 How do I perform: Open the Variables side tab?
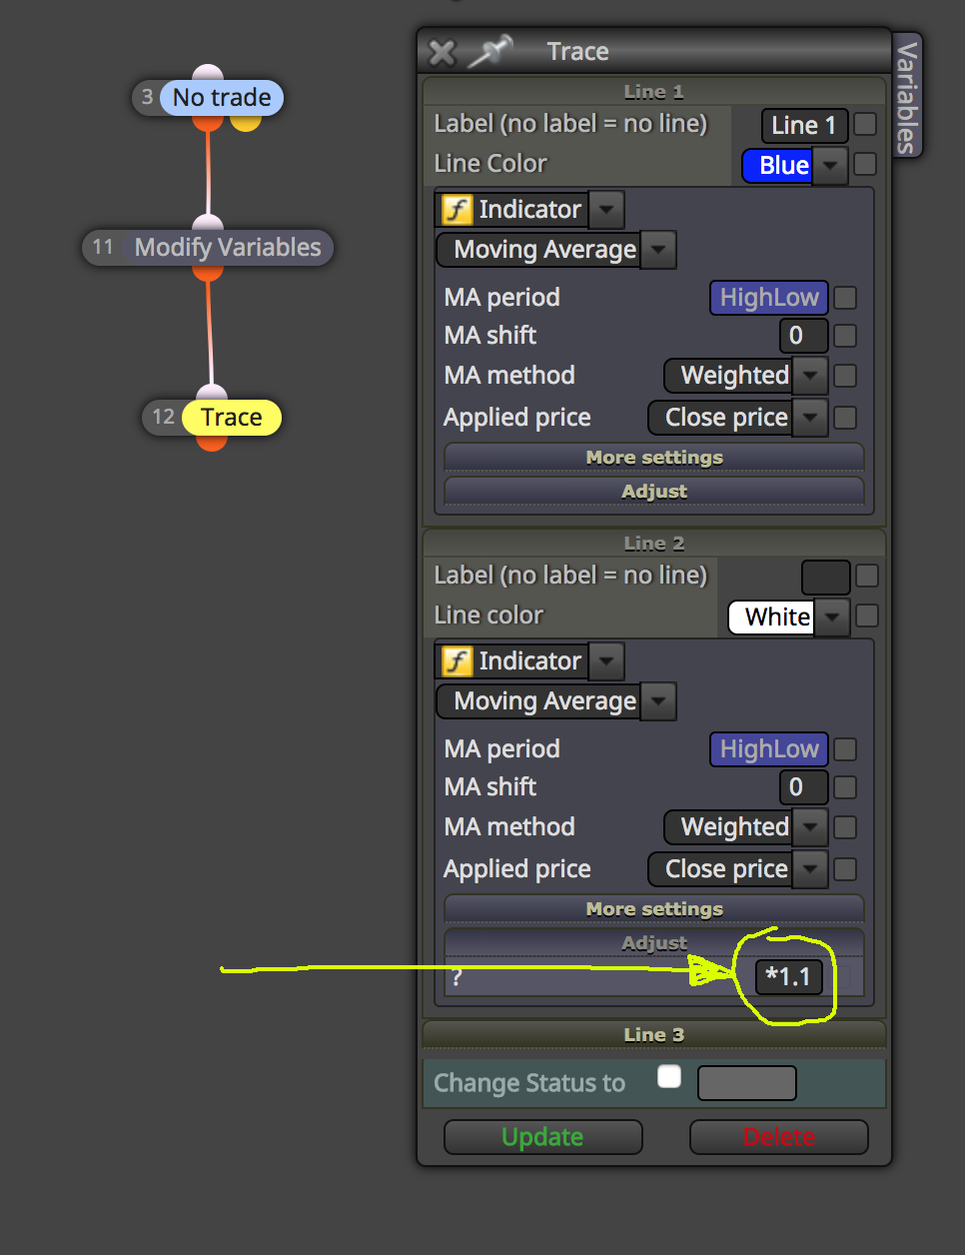click(x=906, y=96)
